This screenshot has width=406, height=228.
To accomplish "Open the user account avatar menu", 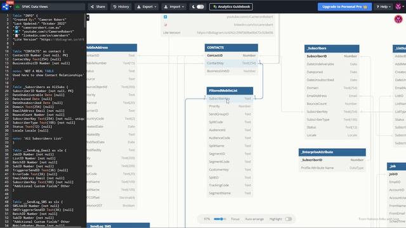I will point(399,7).
